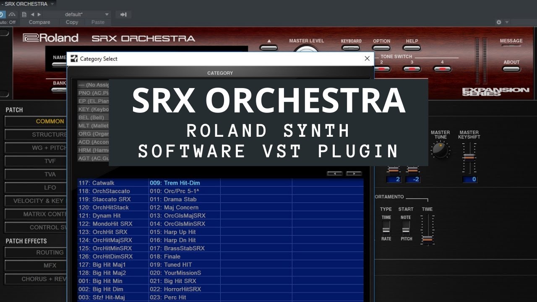The height and width of the screenshot is (302, 537).
Task: Click the slider handle above value -2
Action: 413,170
